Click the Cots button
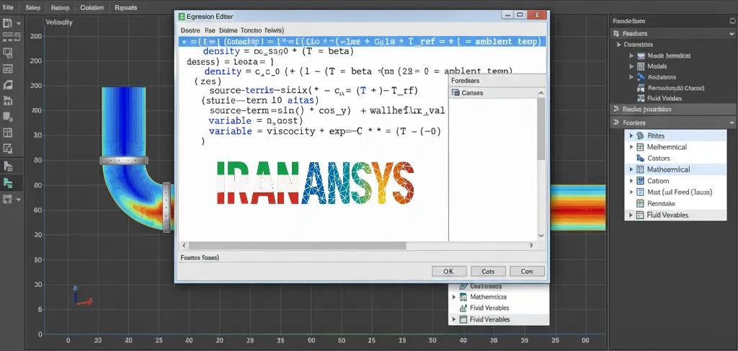The height and width of the screenshot is (351, 738). click(488, 272)
